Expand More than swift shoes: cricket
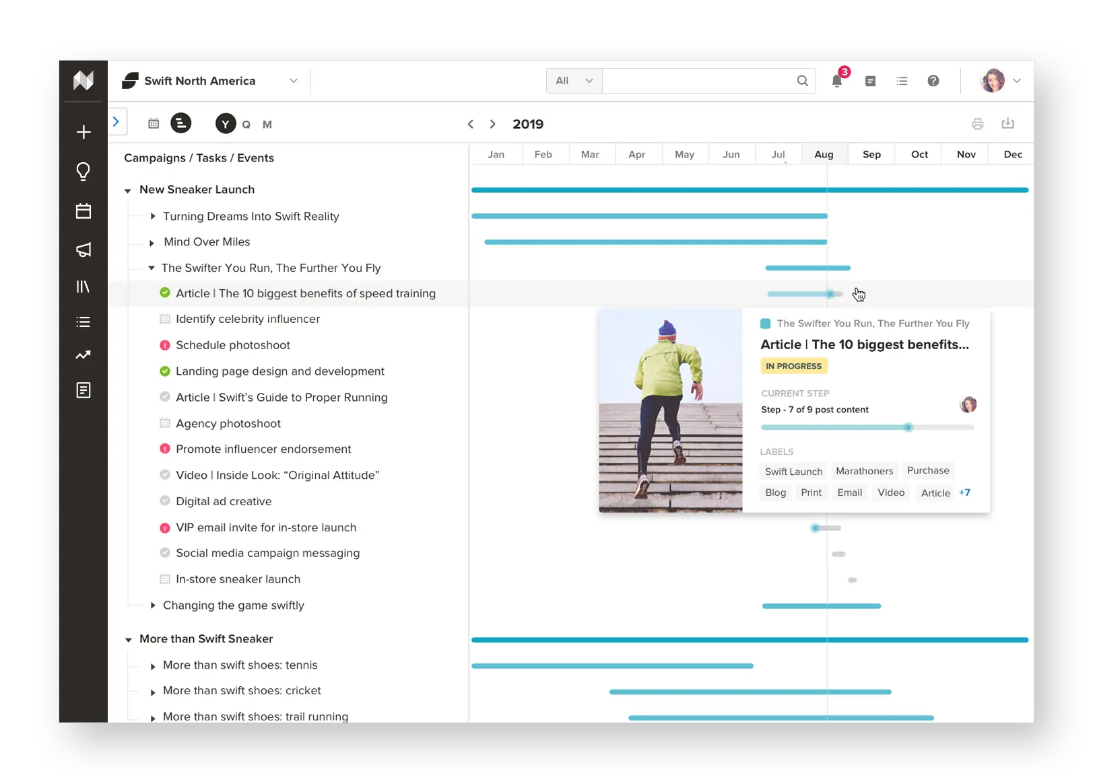Image resolution: width=1093 pixels, height=783 pixels. 153,692
